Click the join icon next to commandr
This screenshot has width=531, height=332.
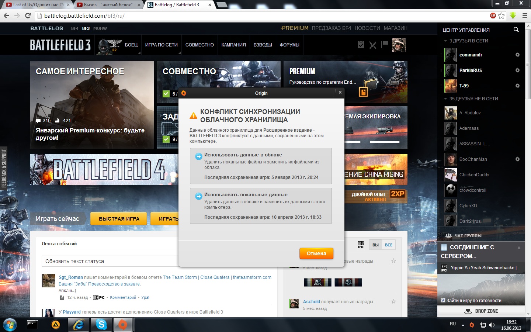(517, 55)
